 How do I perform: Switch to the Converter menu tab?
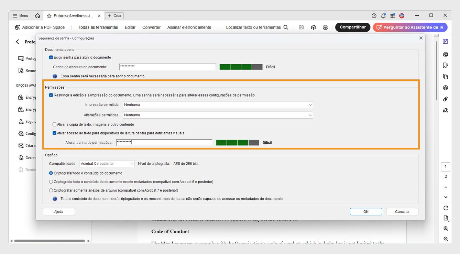tap(151, 27)
